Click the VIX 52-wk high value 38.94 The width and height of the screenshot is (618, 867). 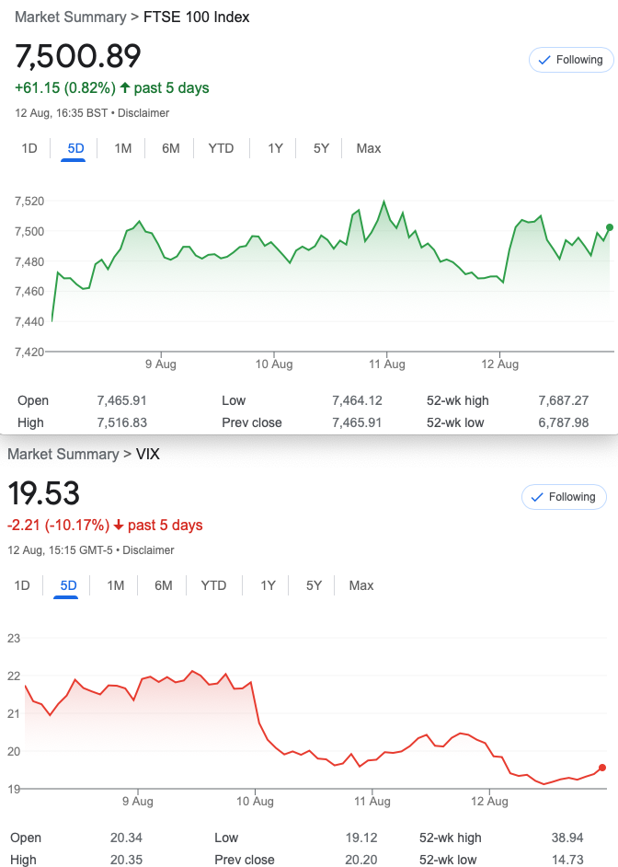pos(567,838)
